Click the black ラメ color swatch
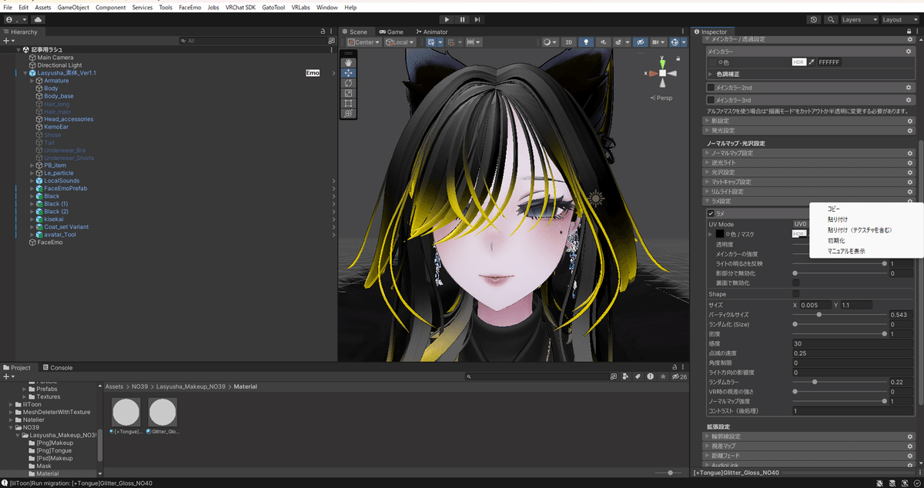Screen dimensions: 924x488 click(720, 233)
